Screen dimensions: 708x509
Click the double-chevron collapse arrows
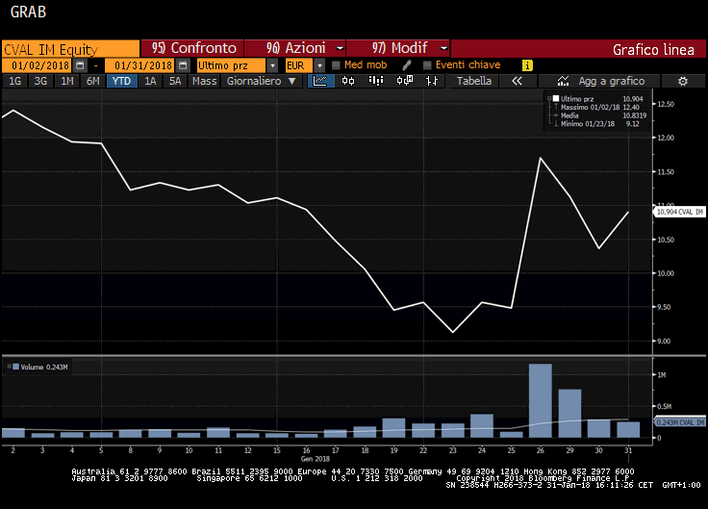pyautogui.click(x=517, y=82)
